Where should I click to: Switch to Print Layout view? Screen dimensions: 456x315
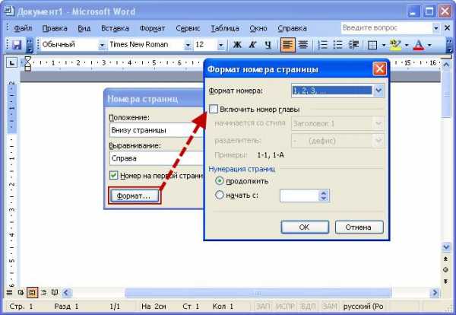(x=32, y=292)
